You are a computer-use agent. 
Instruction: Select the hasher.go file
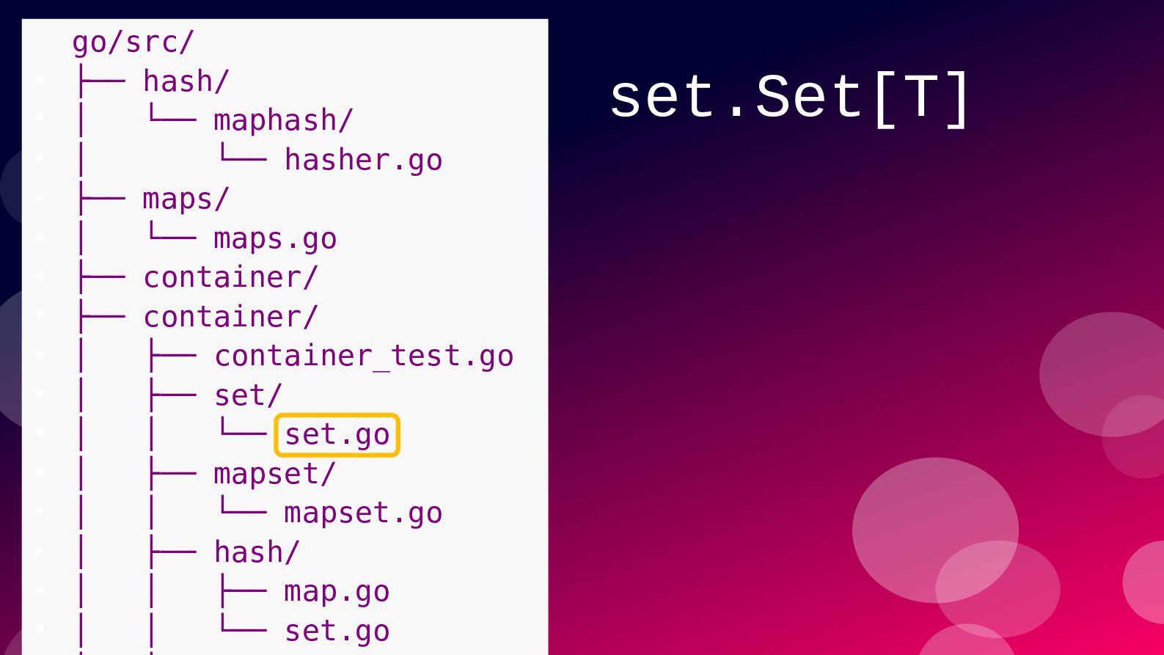tap(363, 160)
